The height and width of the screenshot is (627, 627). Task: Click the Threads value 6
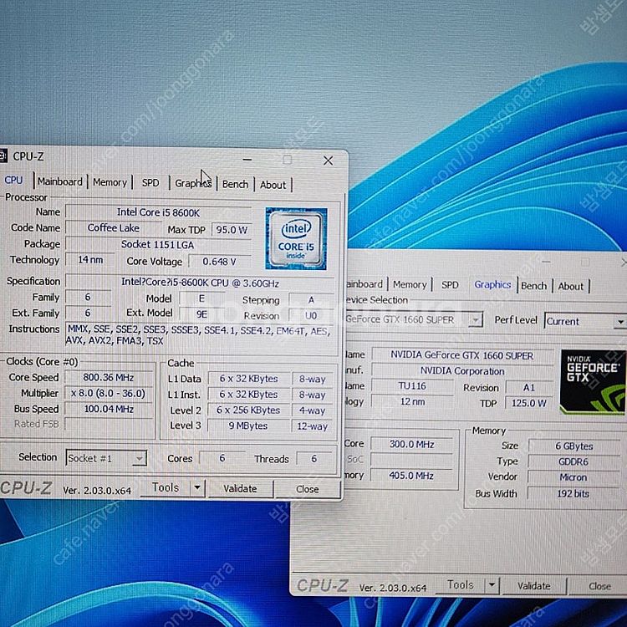click(313, 459)
